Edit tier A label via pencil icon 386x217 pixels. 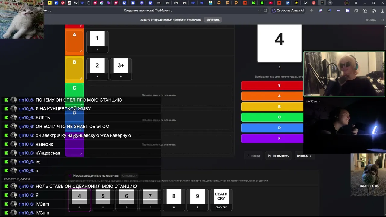[x=81, y=51]
